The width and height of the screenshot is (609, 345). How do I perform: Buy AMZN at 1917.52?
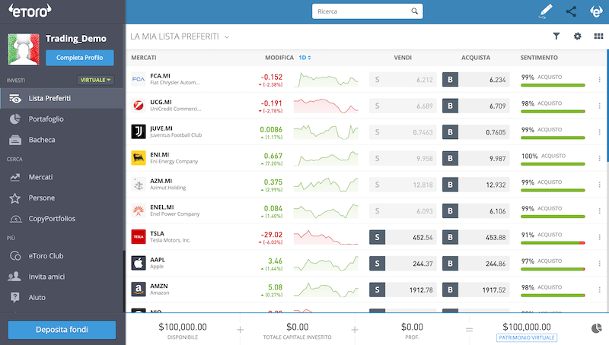tap(476, 290)
